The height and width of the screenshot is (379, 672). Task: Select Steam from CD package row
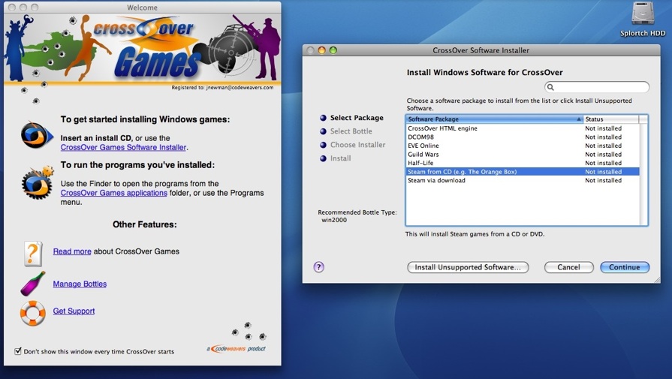pyautogui.click(x=523, y=172)
